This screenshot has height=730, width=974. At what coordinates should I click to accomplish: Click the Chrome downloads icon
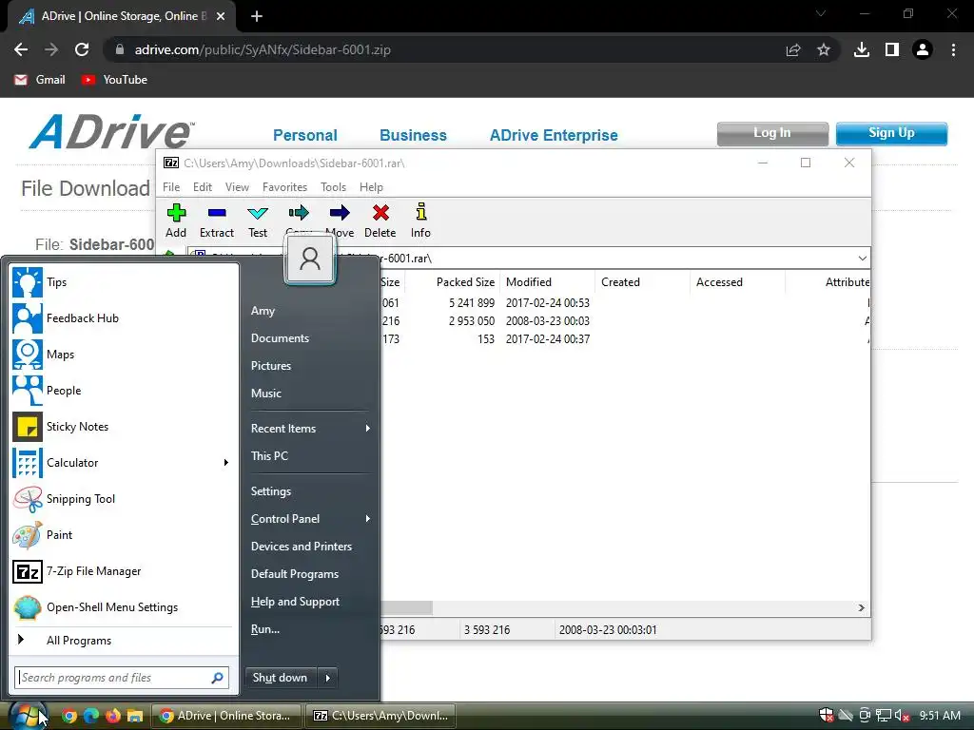[862, 49]
